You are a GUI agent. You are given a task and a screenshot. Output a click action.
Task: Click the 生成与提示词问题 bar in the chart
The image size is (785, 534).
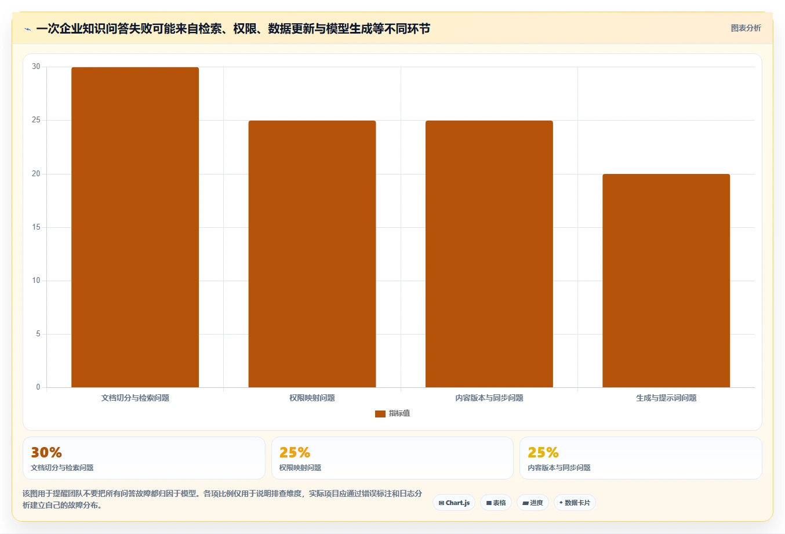tap(666, 281)
